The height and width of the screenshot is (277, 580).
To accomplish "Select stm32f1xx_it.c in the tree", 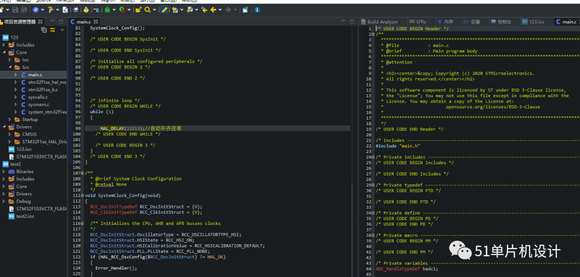I will tap(43, 90).
